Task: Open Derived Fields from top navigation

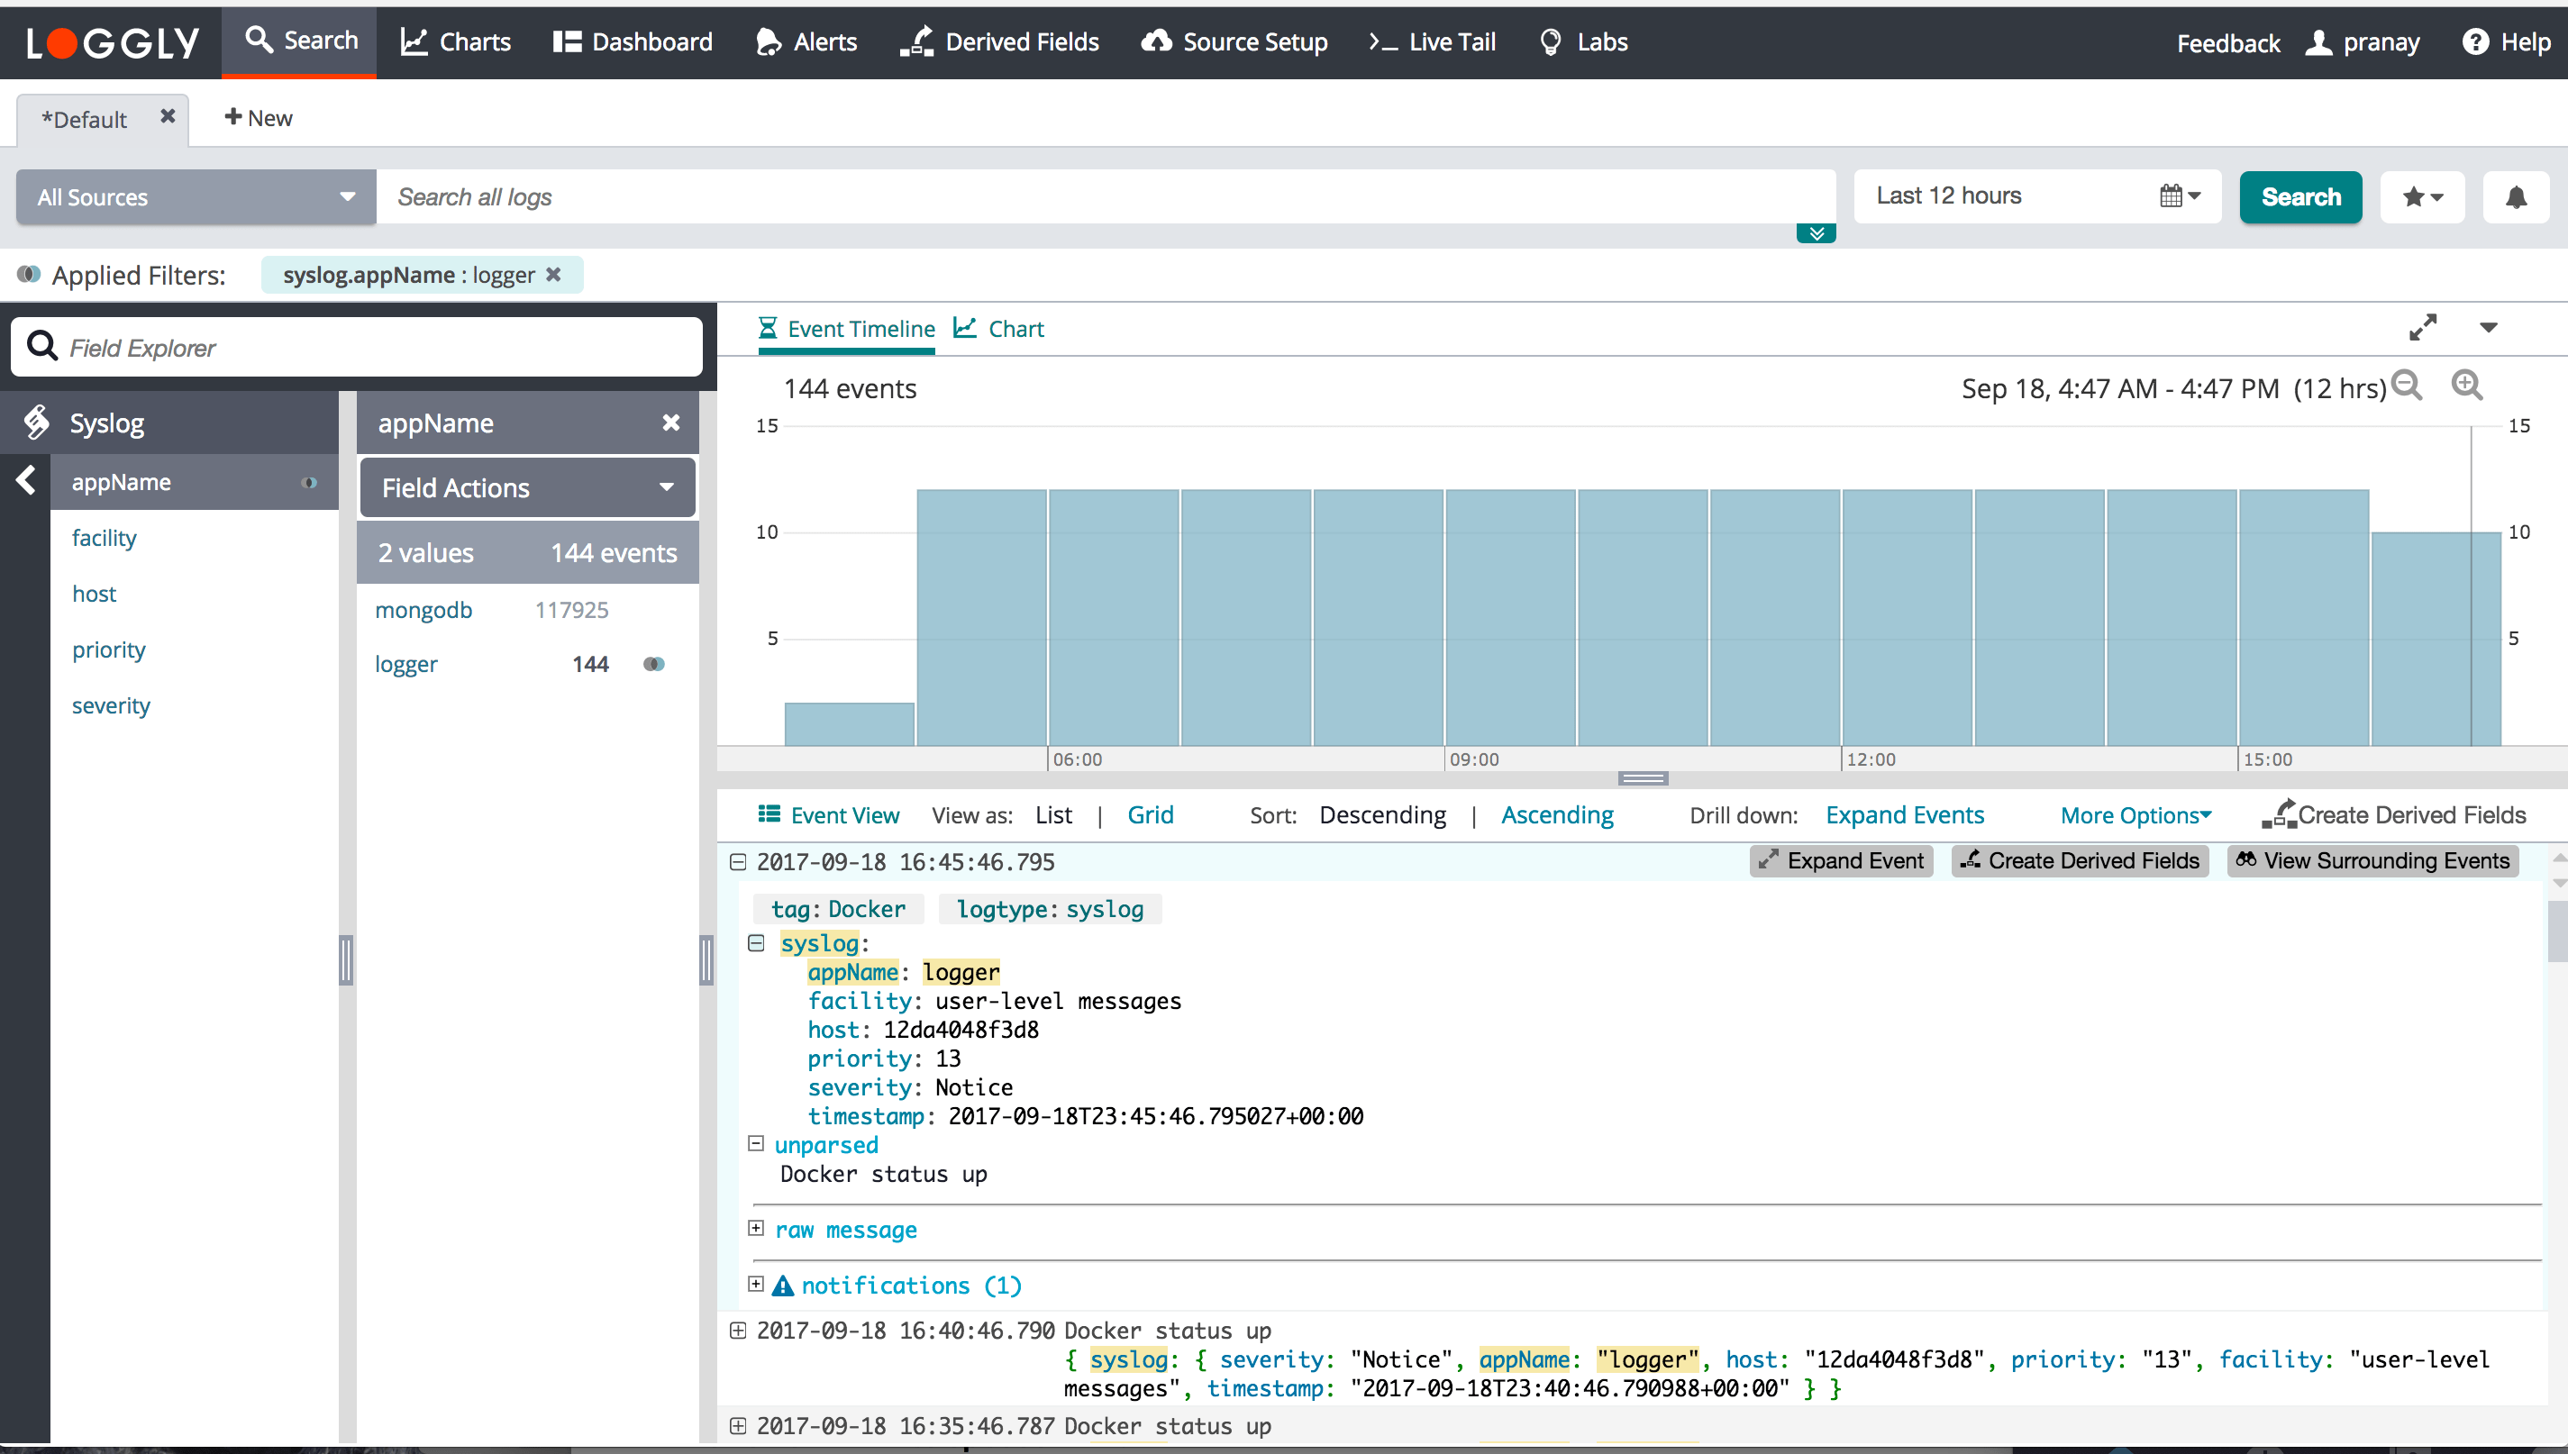Action: tap(1000, 41)
